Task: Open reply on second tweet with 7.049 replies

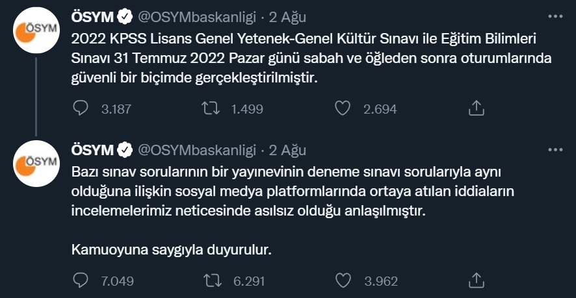Action: [x=81, y=280]
